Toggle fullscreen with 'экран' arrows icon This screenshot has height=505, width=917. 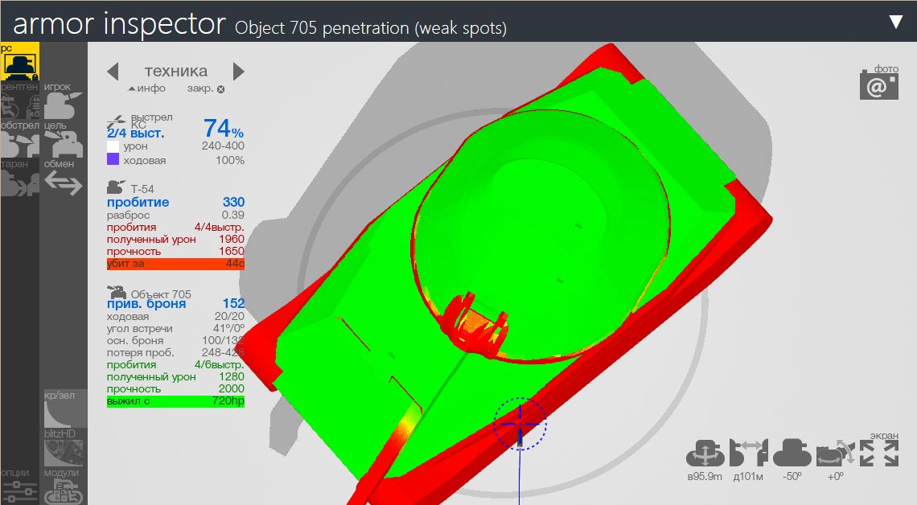pos(879,454)
